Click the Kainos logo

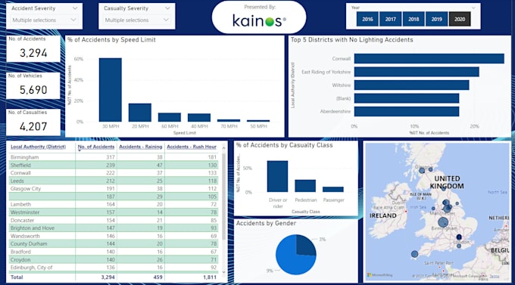coord(259,21)
